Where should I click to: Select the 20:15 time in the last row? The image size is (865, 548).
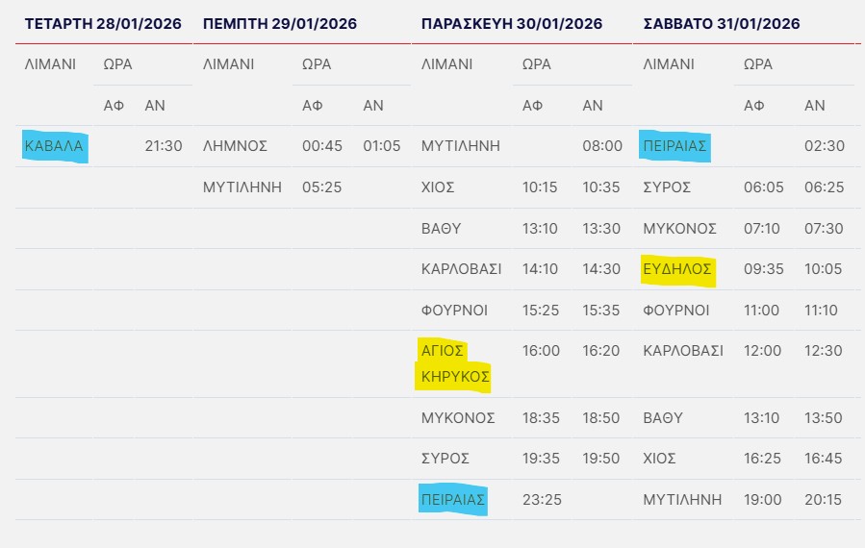point(824,500)
